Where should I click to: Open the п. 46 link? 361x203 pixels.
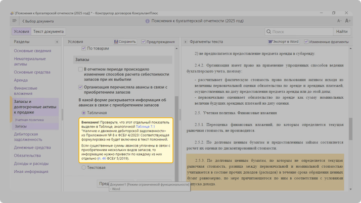102,158
